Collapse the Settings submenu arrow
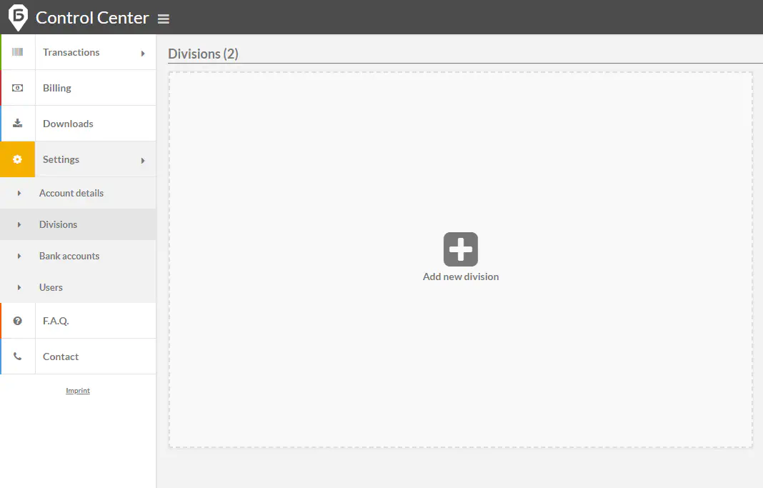This screenshot has height=488, width=763. point(143,161)
